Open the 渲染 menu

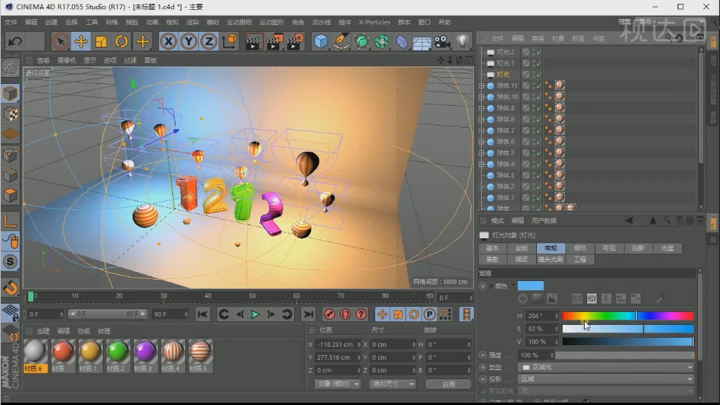pyautogui.click(x=192, y=22)
